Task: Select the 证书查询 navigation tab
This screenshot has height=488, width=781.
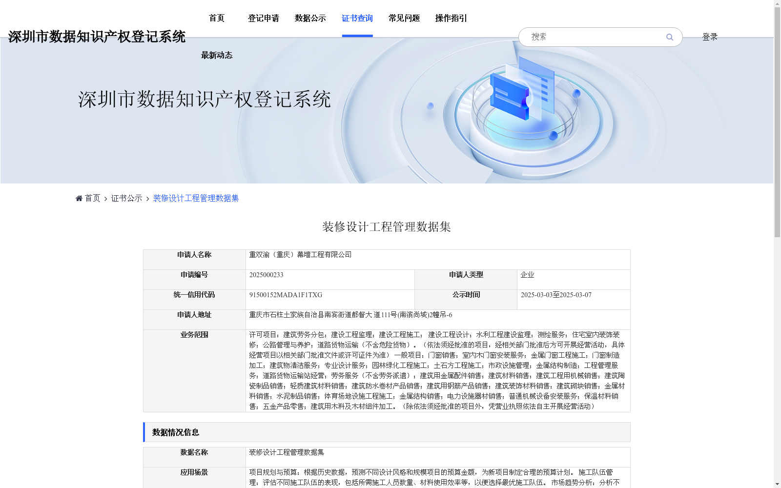Action: [x=357, y=18]
